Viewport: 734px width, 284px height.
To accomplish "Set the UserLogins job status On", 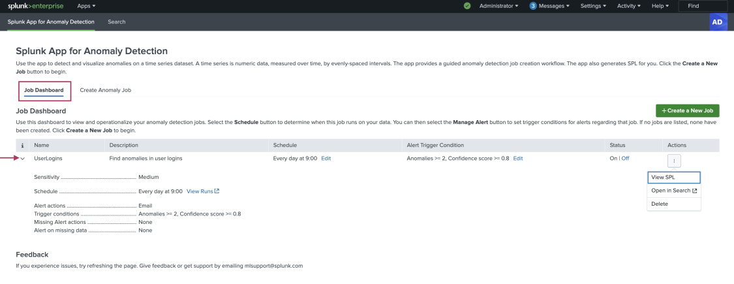I will point(613,159).
